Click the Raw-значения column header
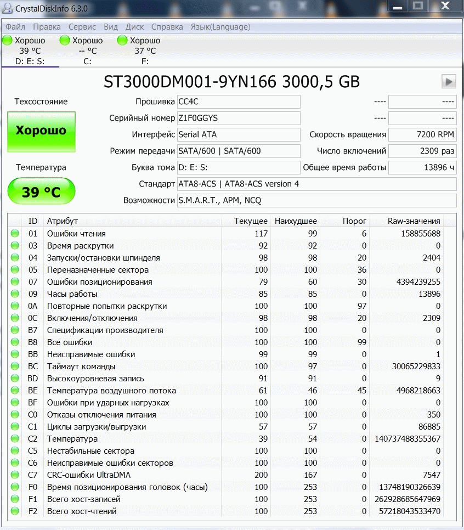The height and width of the screenshot is (530, 464). pos(406,221)
